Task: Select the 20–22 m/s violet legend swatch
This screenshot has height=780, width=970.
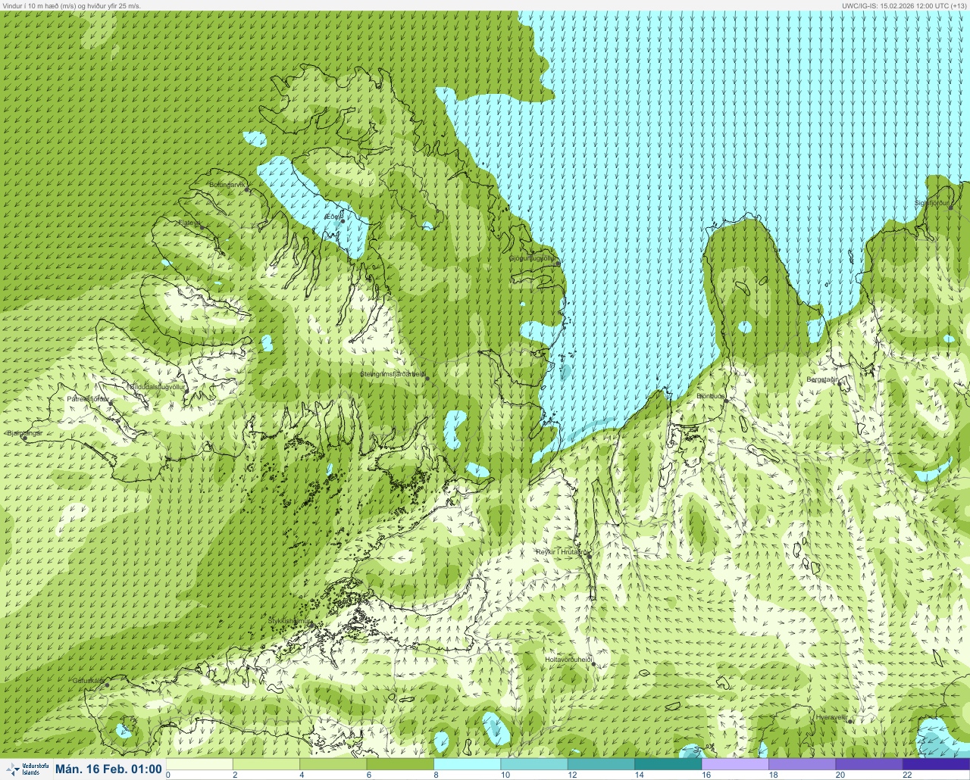Action: 868,764
